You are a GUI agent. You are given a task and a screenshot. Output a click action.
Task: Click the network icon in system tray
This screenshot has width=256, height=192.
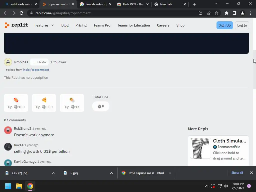pos(219,186)
